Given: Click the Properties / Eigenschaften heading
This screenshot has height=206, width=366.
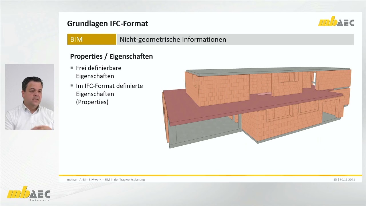Looking at the screenshot, I should coord(112,56).
